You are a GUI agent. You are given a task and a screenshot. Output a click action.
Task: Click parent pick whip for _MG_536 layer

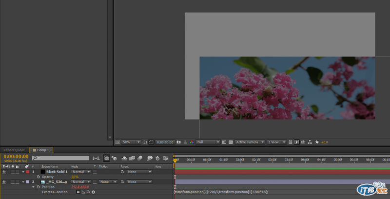pos(122,182)
